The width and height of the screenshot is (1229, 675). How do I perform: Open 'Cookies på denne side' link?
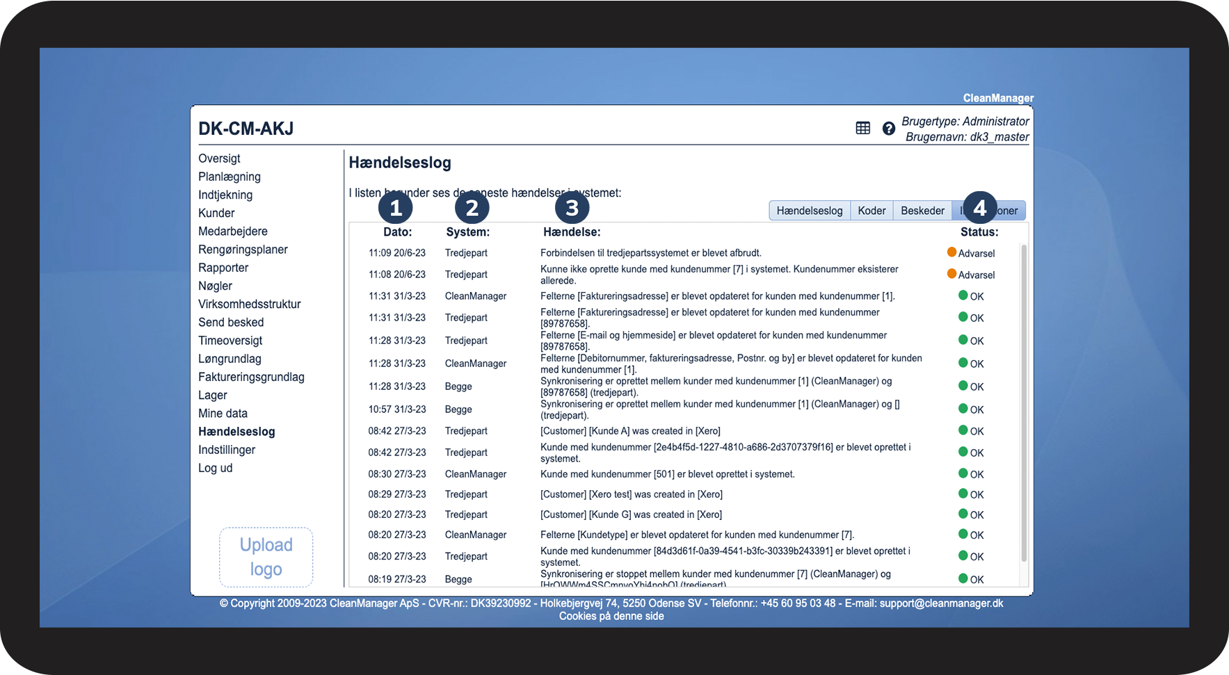[x=611, y=616]
